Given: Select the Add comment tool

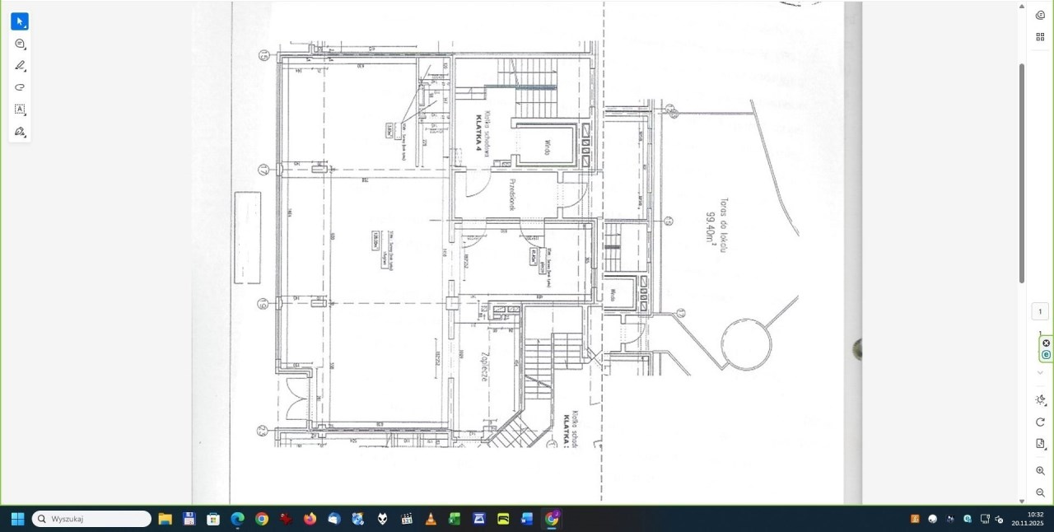Looking at the screenshot, I should [20, 44].
